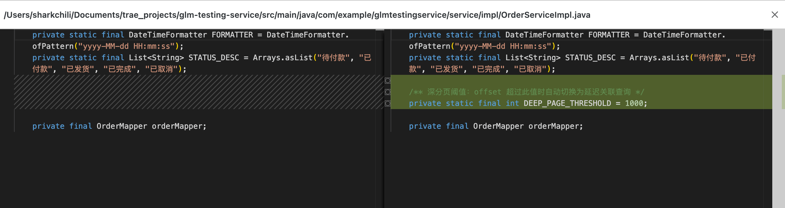Click the added comment about deep page threshold
This screenshot has height=208, width=785.
tap(526, 92)
